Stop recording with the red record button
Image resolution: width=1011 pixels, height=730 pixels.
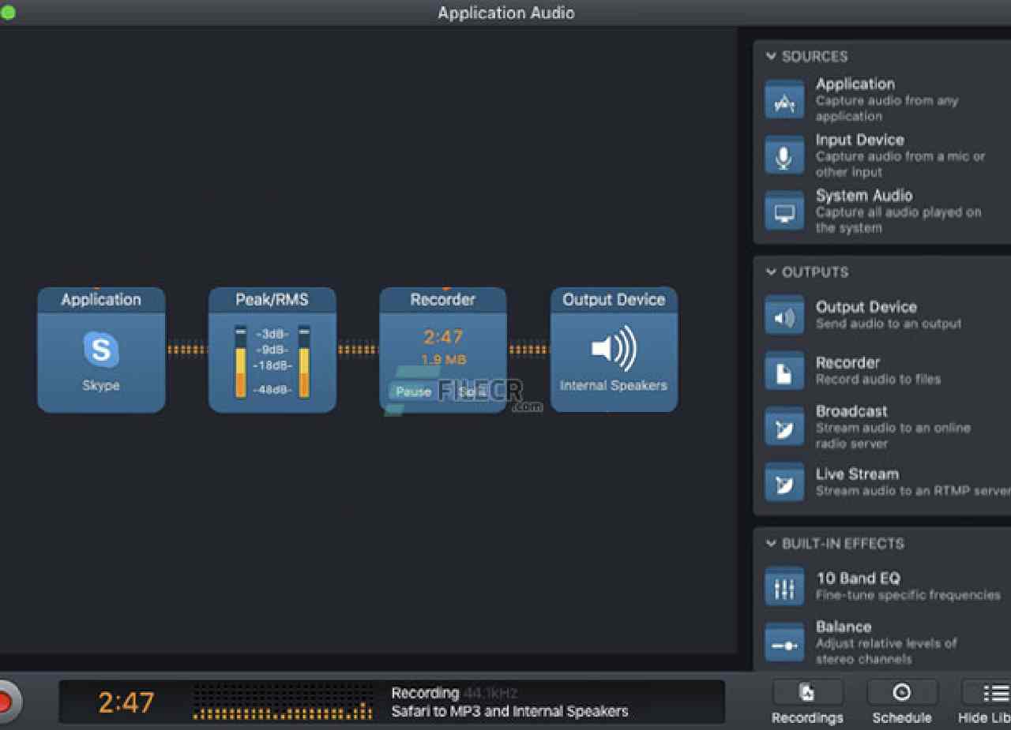5,701
